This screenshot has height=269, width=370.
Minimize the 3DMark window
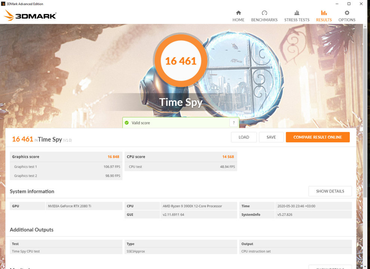point(337,4)
